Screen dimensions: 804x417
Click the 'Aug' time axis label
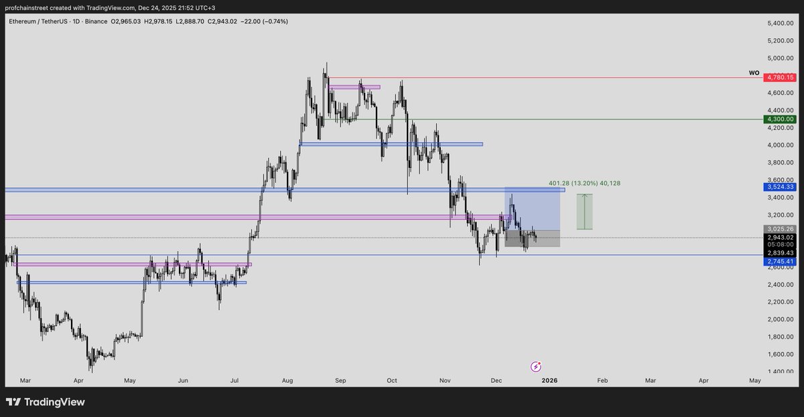[x=288, y=380]
